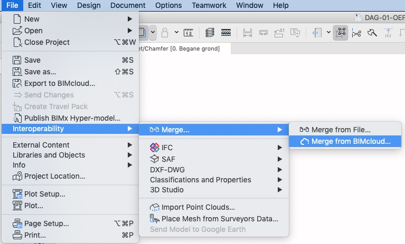Click the Print printer icon

click(17, 235)
